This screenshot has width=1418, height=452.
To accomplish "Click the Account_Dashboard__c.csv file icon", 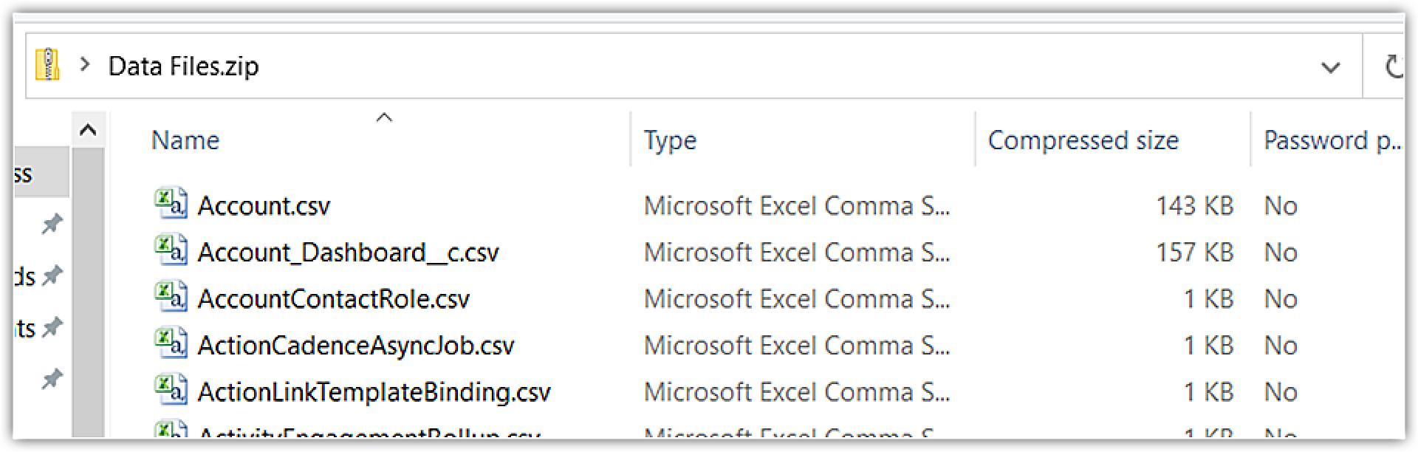I will [x=171, y=251].
